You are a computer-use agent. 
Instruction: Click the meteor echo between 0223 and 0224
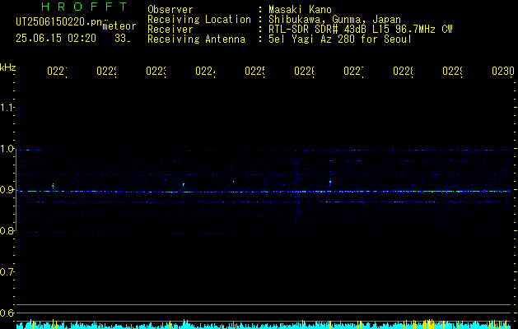184,185
